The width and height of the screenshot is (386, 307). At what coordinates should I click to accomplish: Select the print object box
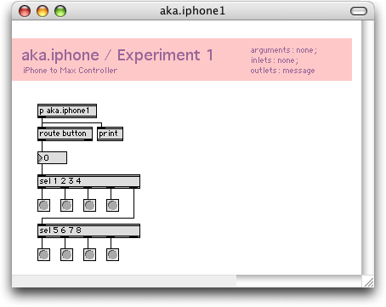tap(111, 134)
